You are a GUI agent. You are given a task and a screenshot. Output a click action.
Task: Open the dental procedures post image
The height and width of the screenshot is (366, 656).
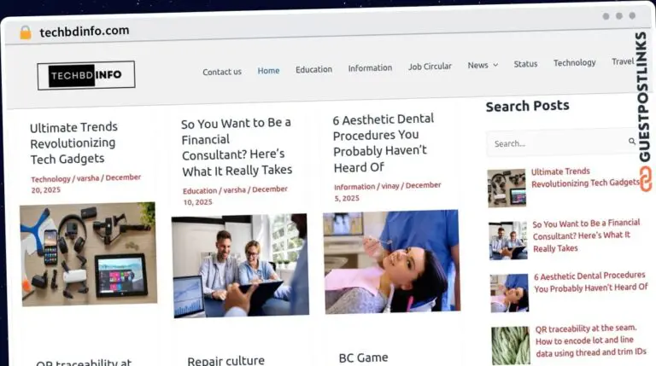click(x=391, y=262)
